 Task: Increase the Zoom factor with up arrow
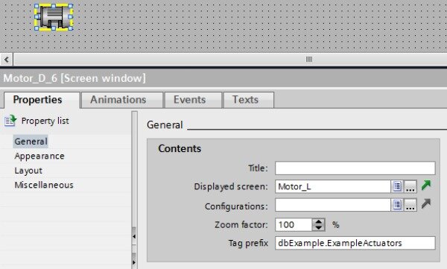[319, 221]
